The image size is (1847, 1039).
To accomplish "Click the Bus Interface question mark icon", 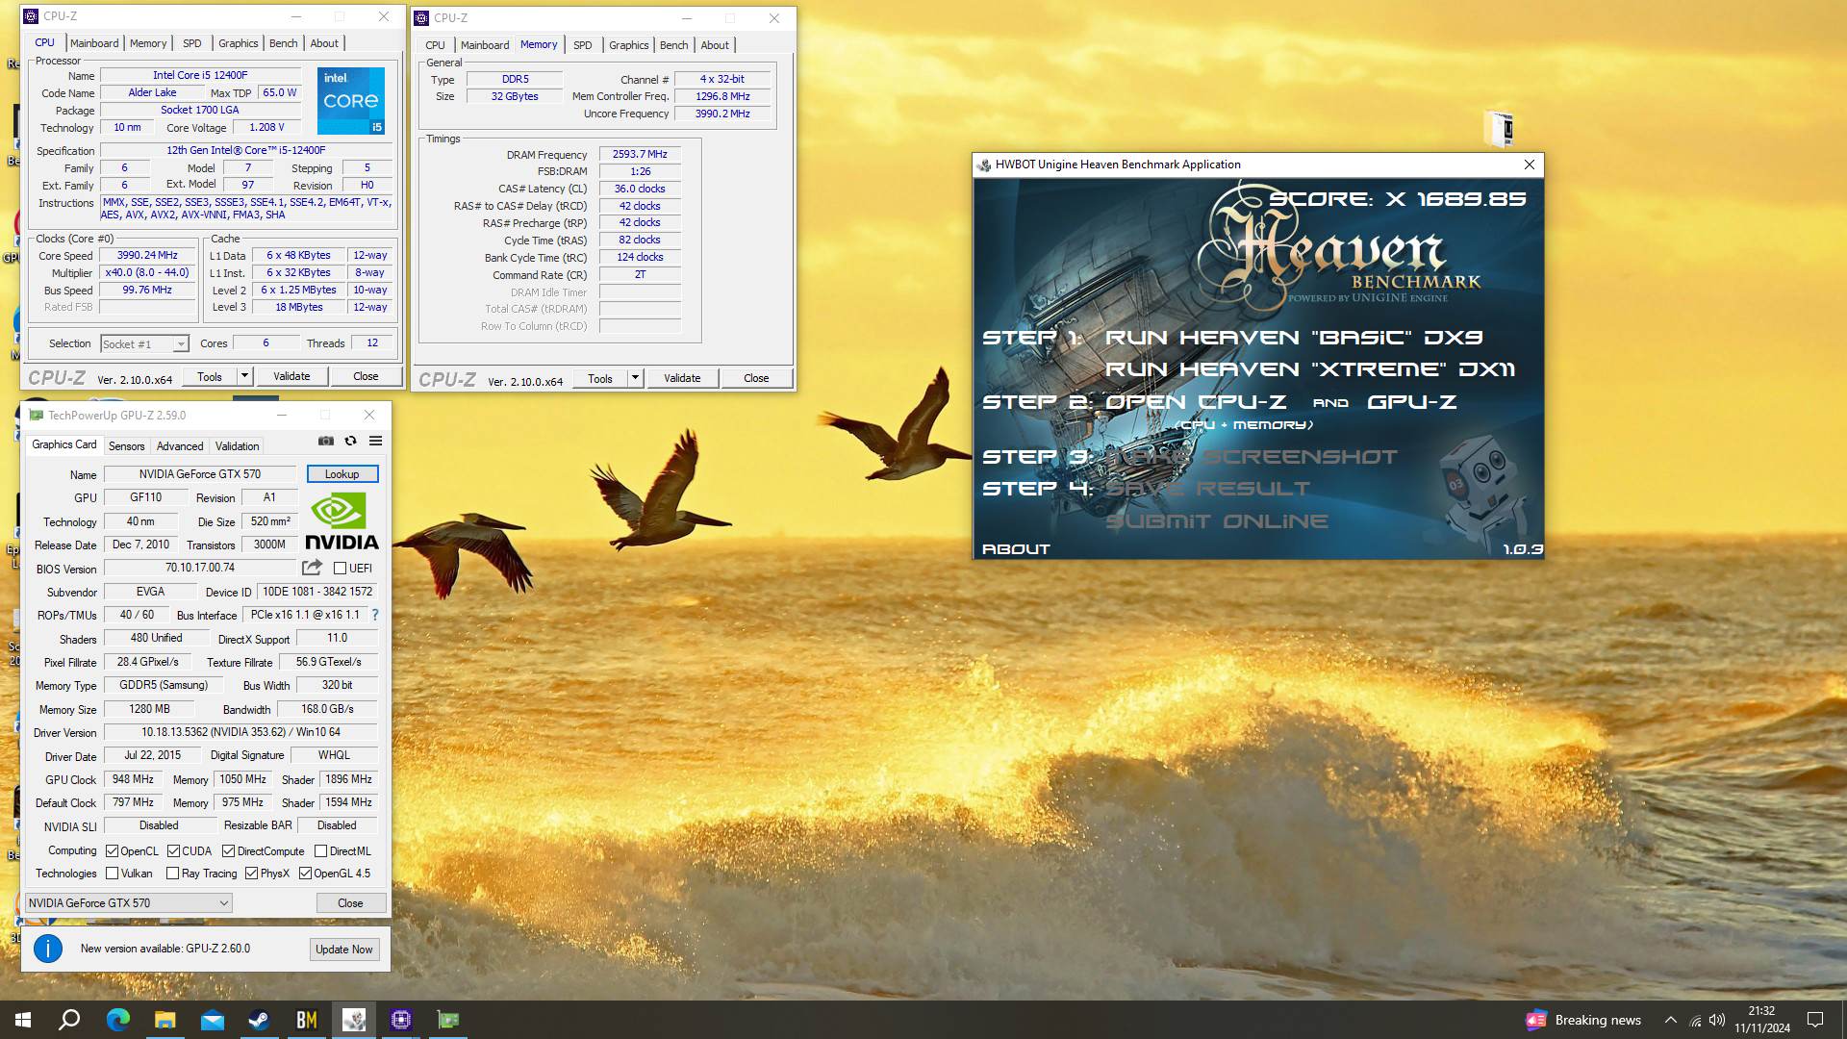I will click(375, 615).
